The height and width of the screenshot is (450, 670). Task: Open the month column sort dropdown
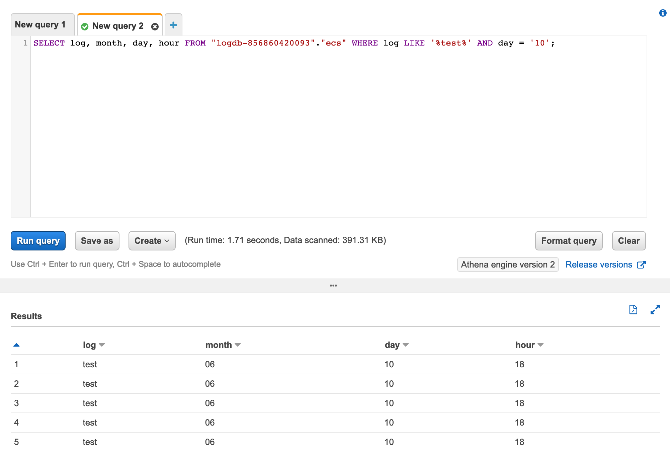click(x=238, y=345)
